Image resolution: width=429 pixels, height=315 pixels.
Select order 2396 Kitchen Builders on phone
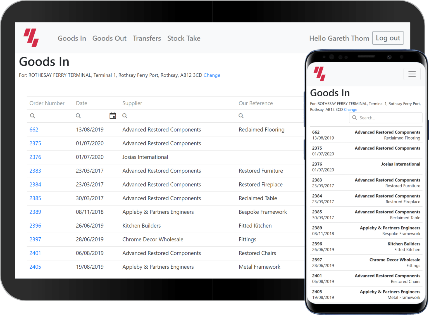[366, 247]
